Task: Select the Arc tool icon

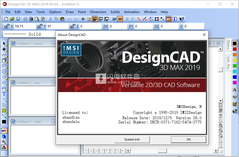Action: point(4,66)
